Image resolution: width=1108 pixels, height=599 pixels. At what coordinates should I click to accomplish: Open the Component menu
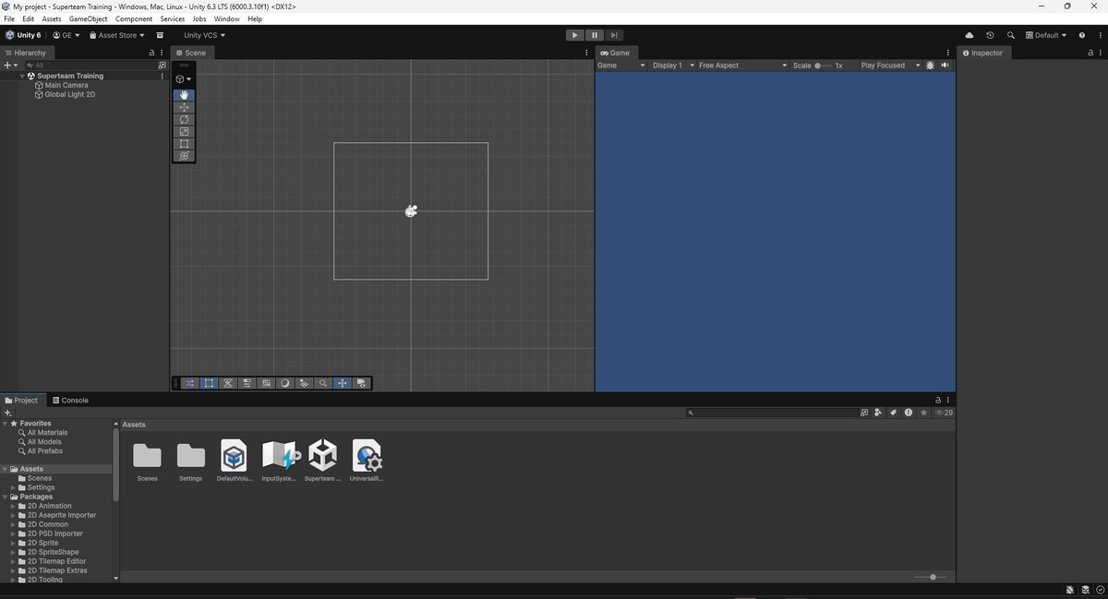click(134, 18)
